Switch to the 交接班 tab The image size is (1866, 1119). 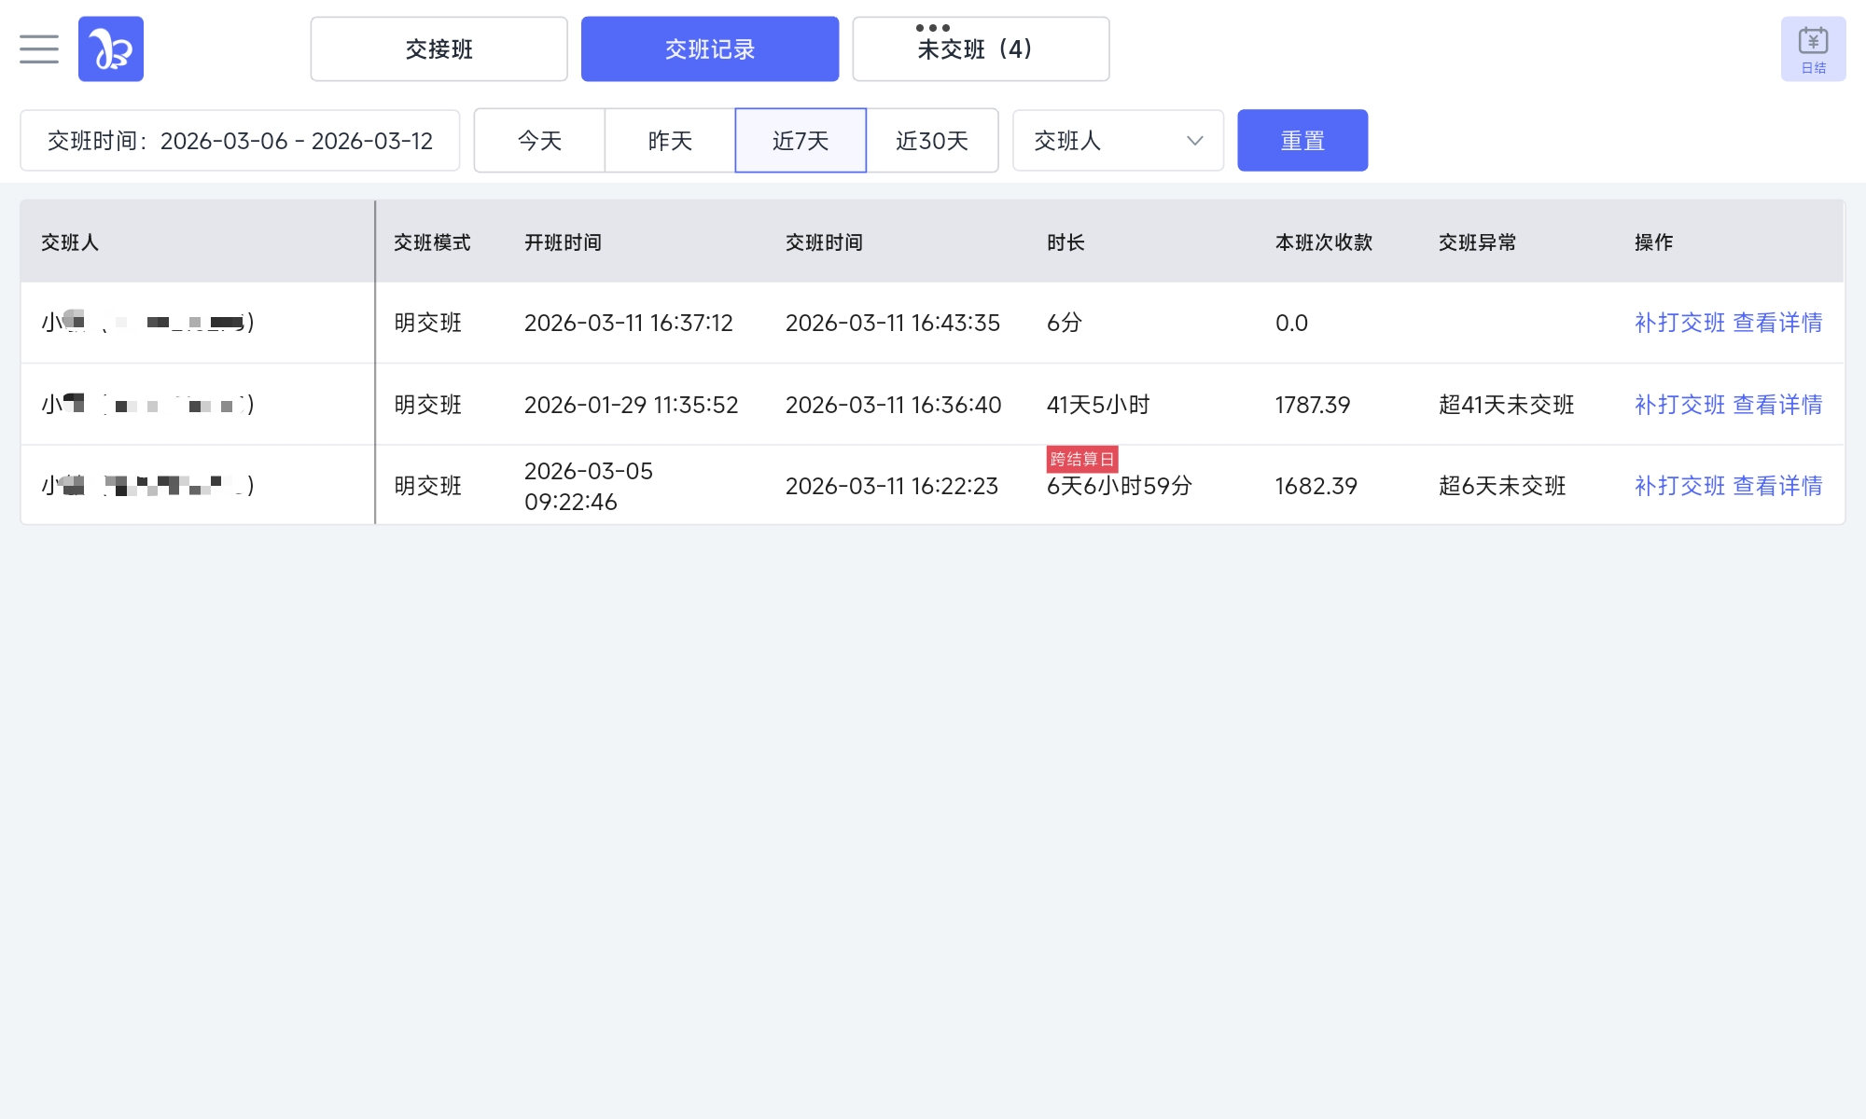[x=439, y=48]
